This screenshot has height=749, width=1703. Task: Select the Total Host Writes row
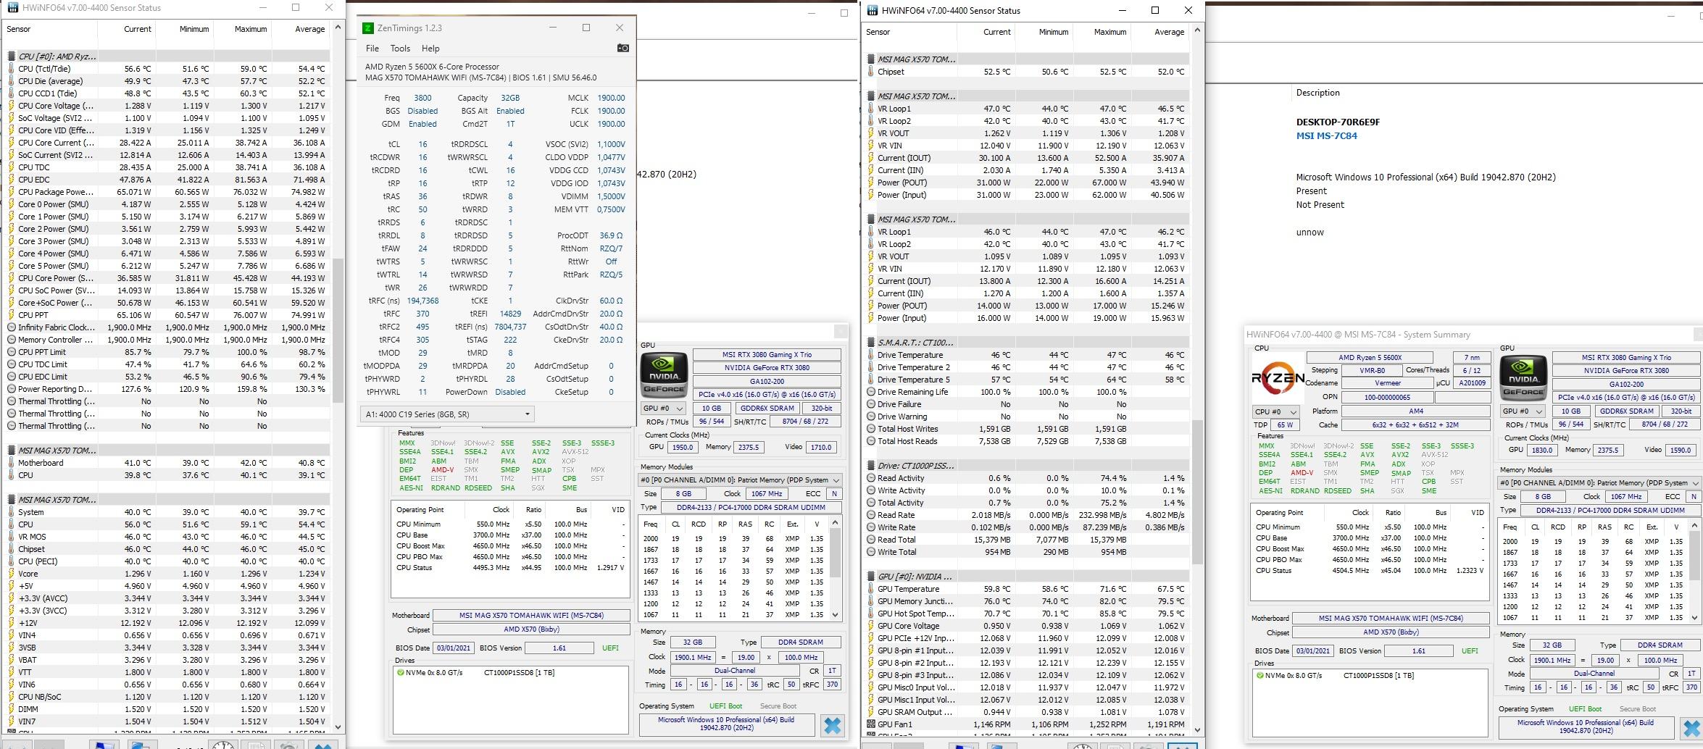coord(1026,429)
